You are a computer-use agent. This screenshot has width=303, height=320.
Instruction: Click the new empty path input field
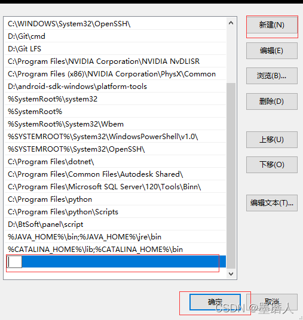pos(14,261)
